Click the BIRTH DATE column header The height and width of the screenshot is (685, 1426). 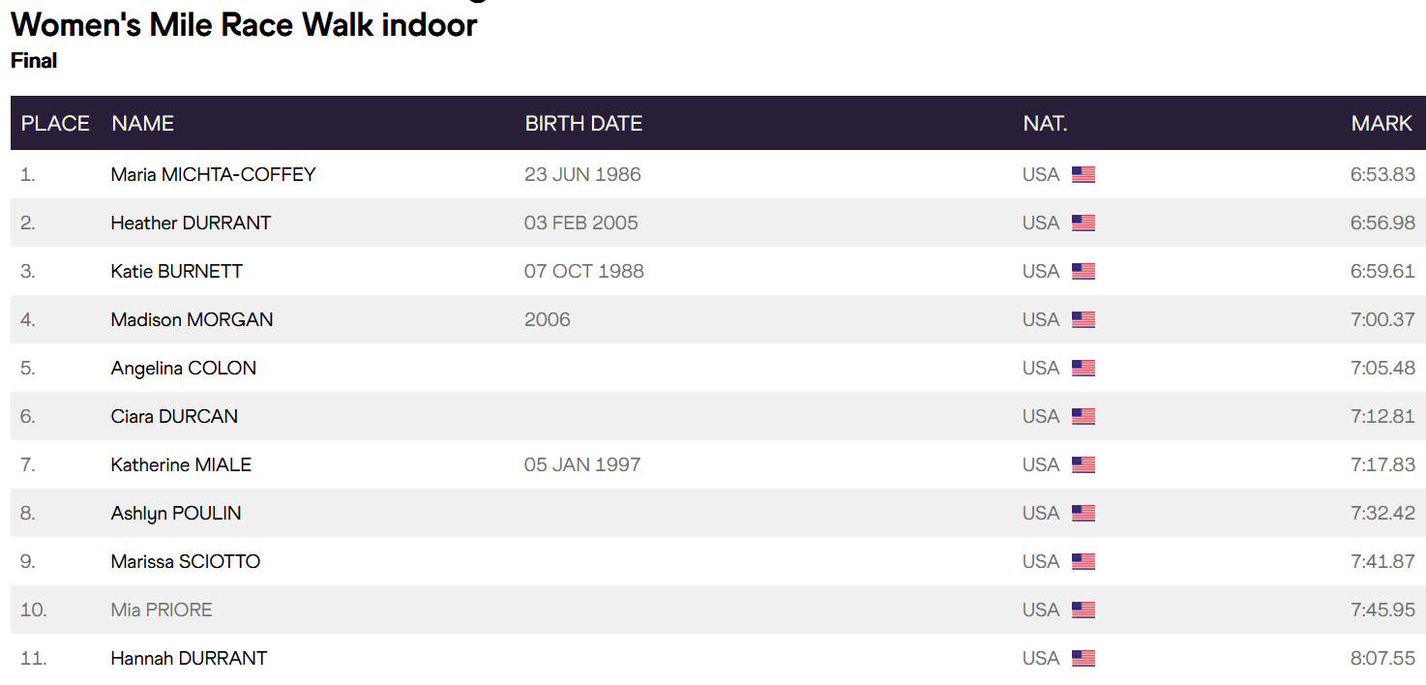pos(583,123)
